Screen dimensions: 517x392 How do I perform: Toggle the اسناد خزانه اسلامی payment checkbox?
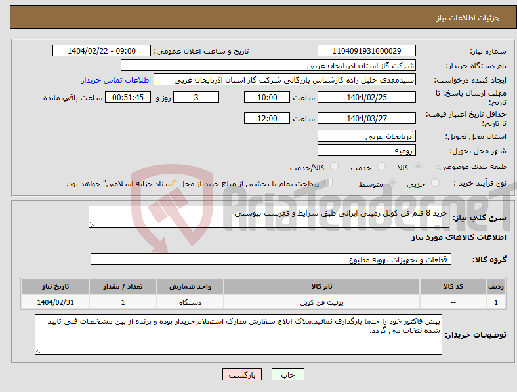(329, 182)
